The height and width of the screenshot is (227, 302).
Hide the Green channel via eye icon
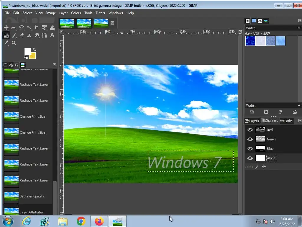pyautogui.click(x=250, y=139)
